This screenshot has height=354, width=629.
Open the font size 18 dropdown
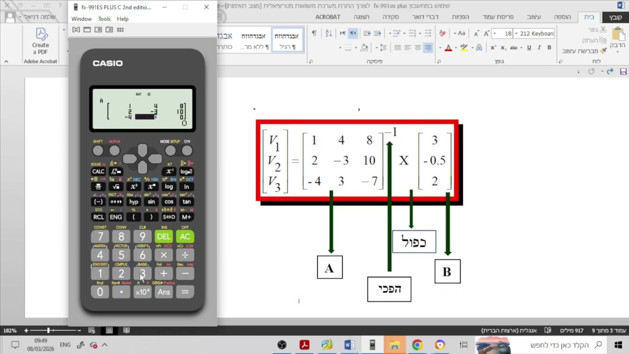(x=495, y=33)
